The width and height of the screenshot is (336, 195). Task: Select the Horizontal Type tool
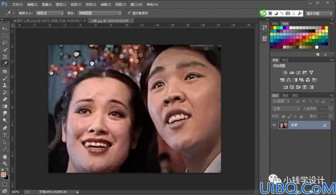point(5,135)
